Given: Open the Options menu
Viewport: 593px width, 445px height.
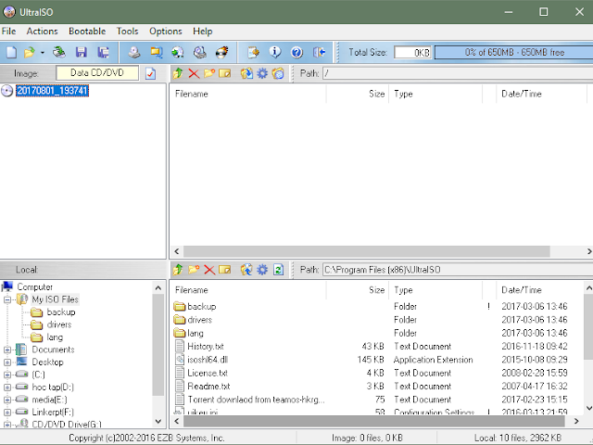Looking at the screenshot, I should click(165, 32).
